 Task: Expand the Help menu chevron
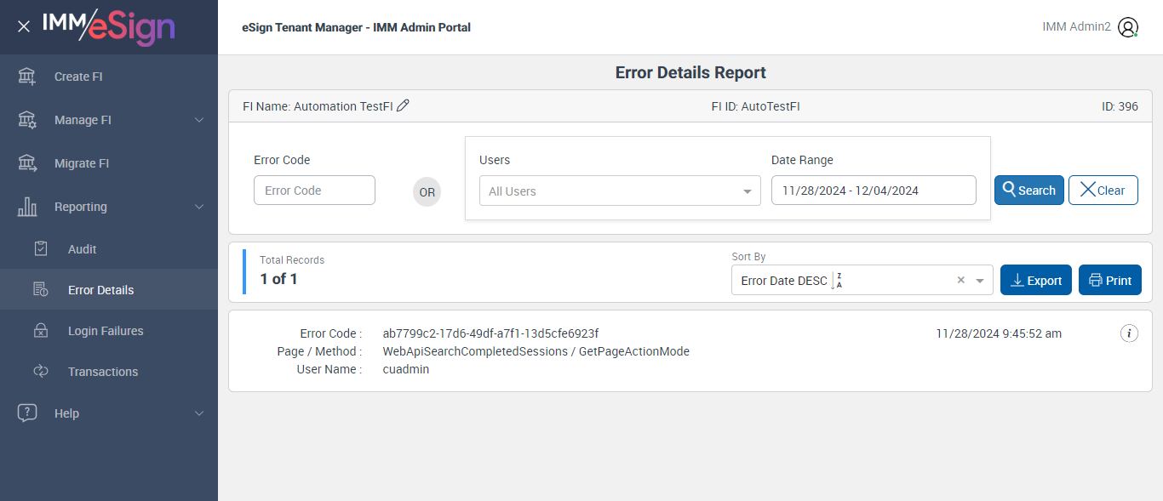tap(199, 413)
